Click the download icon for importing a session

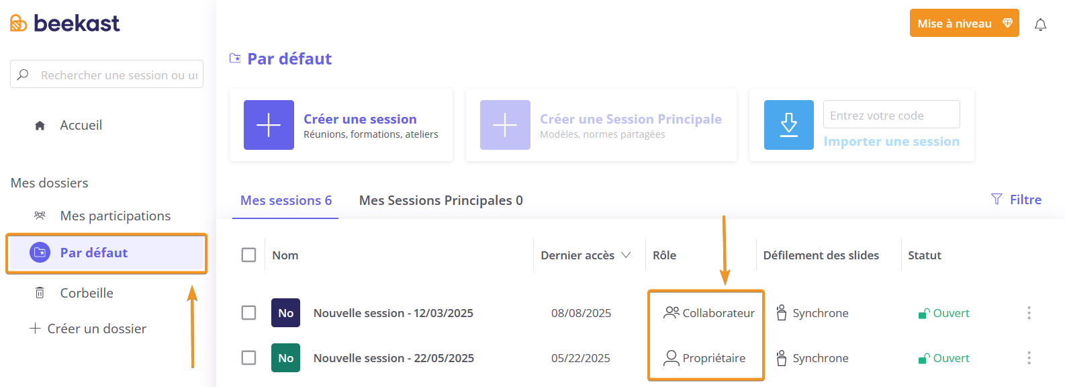[789, 125]
